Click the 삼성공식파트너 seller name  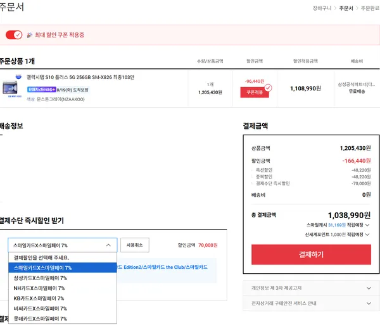tap(356, 85)
